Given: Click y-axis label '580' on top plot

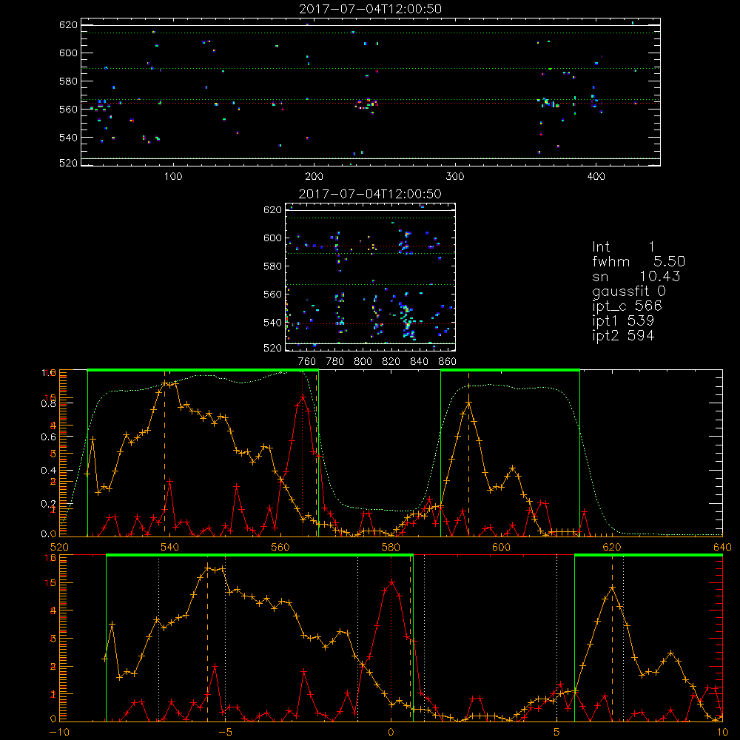Looking at the screenshot, I should (68, 81).
